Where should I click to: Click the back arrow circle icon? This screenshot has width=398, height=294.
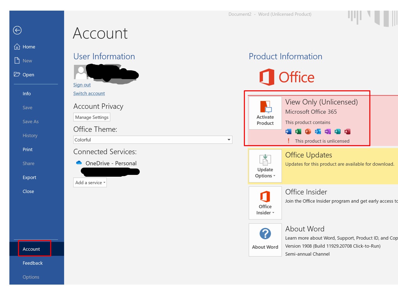[x=17, y=30]
